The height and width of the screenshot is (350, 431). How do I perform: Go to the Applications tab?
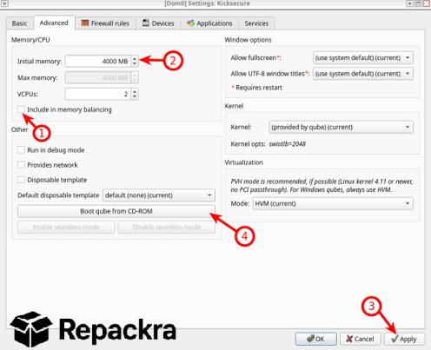209,23
